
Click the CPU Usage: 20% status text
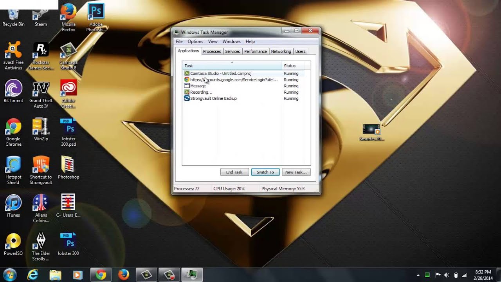tap(229, 188)
